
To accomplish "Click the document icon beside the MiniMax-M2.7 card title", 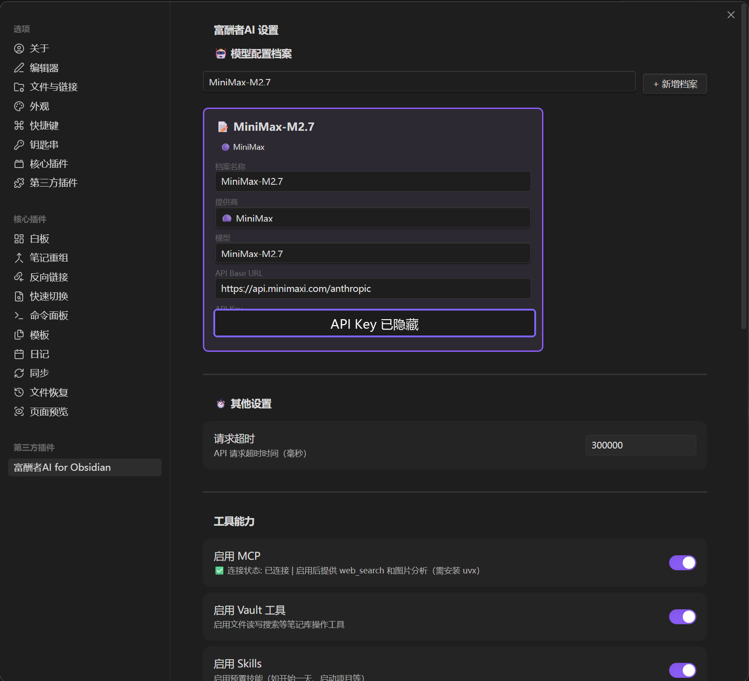I will 223,127.
